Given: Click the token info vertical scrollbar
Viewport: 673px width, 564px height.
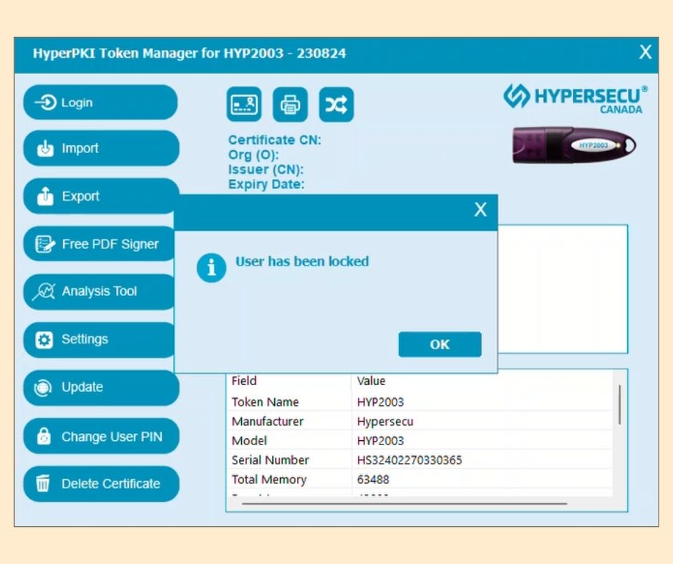Looking at the screenshot, I should click(620, 405).
